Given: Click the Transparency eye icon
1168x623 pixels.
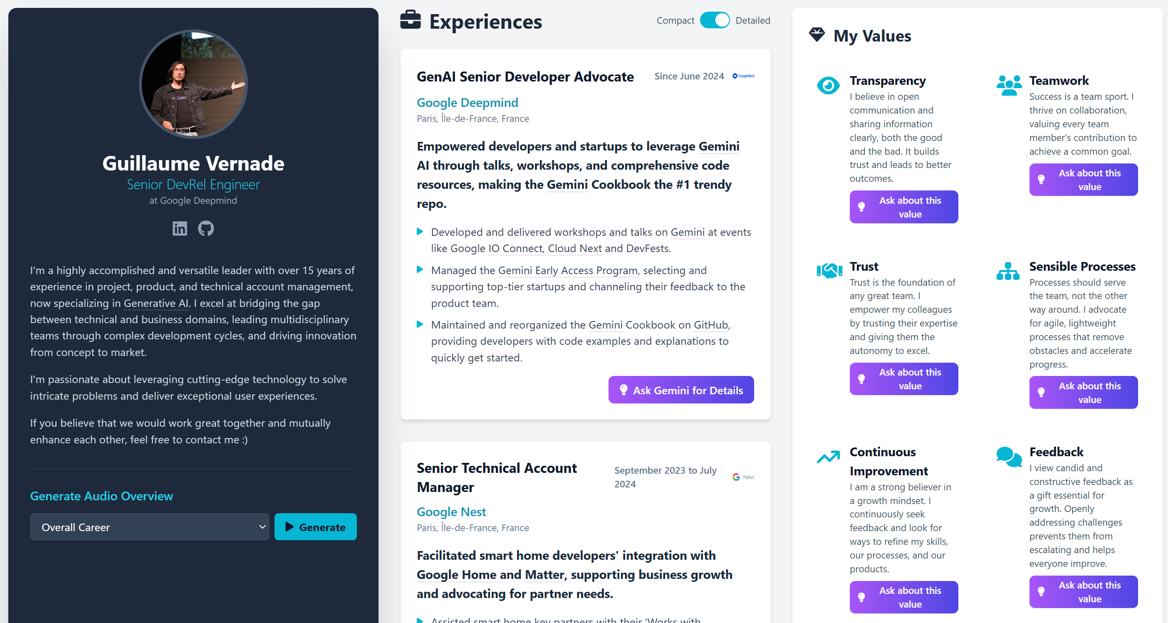Looking at the screenshot, I should (x=828, y=85).
